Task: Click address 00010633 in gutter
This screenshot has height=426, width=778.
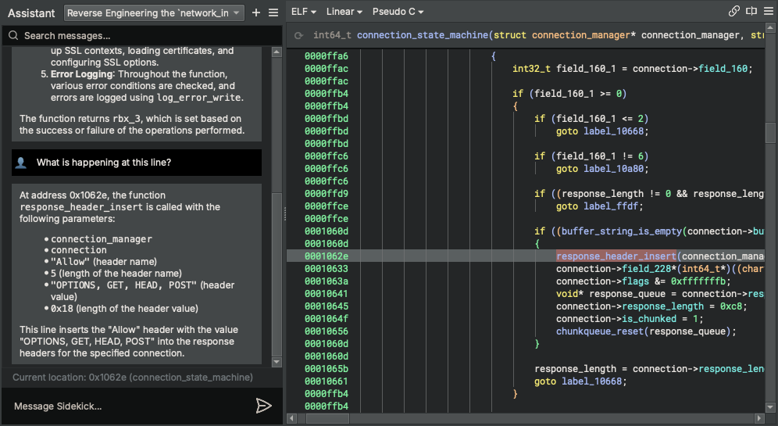Action: [327, 269]
